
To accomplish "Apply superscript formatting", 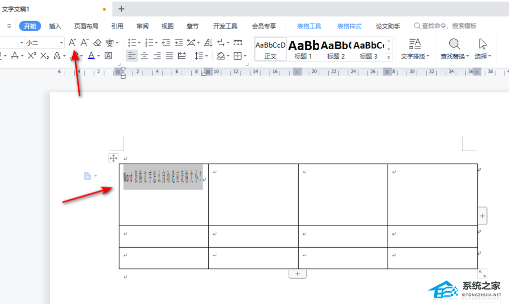I will (x=32, y=56).
